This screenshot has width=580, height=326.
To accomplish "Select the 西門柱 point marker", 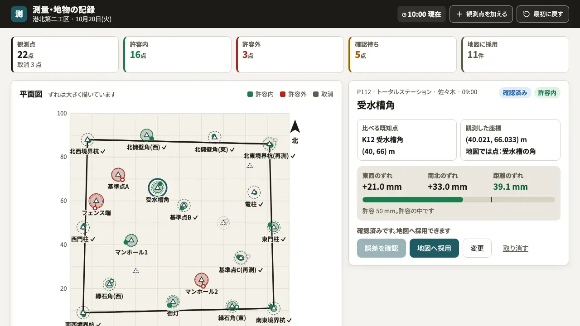I will [x=83, y=227].
